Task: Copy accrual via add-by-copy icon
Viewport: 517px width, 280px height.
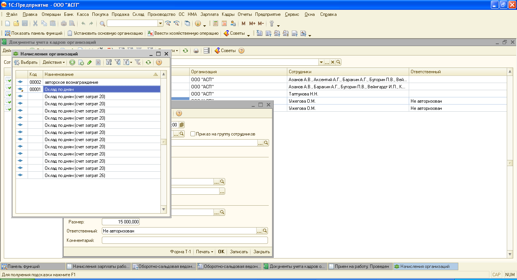Action: click(x=81, y=62)
